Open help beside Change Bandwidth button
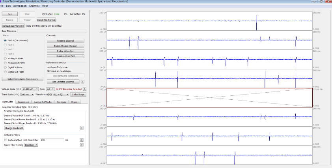The height and width of the screenshot is (168, 332). pyautogui.click(x=82, y=128)
